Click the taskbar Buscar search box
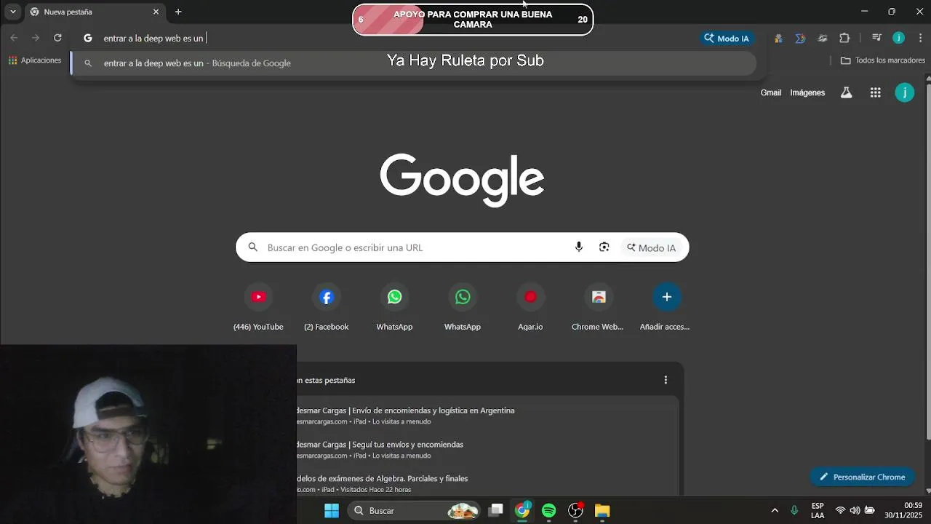 pos(414,511)
